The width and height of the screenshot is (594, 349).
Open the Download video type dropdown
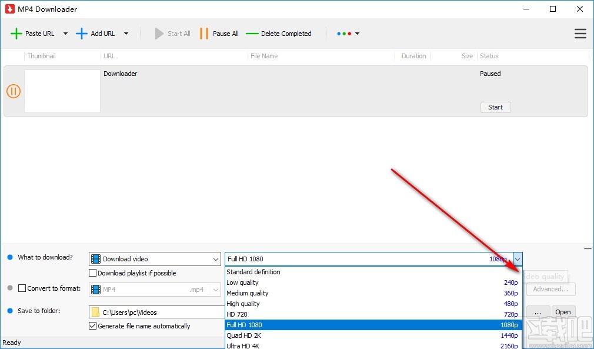[155, 259]
